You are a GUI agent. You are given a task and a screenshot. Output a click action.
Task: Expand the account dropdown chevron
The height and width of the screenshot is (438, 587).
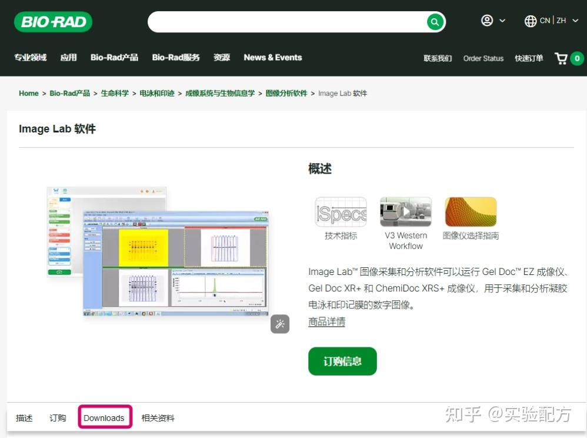coord(502,21)
